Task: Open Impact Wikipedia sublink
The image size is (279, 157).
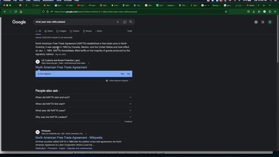Action: pos(62,148)
